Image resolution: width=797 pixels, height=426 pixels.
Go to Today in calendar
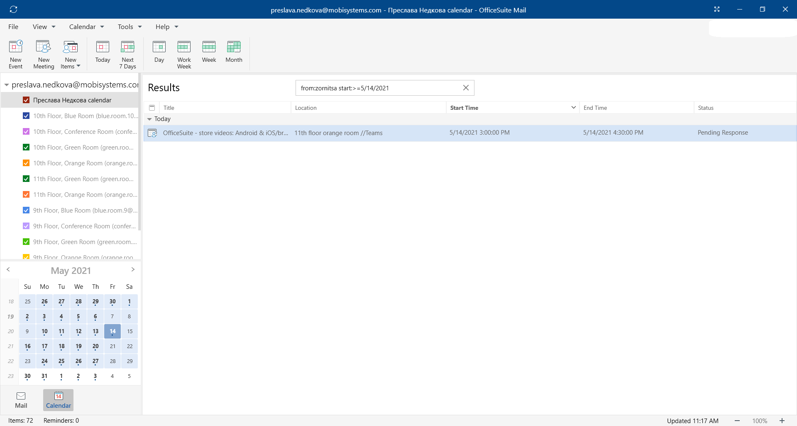(x=103, y=52)
